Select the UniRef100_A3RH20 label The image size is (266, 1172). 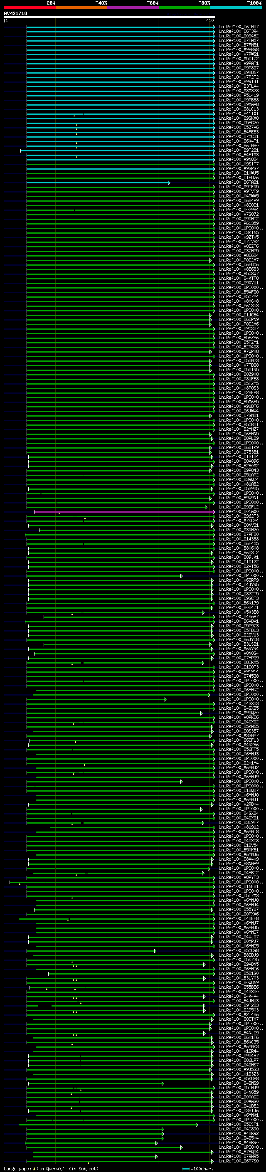pyautogui.click(x=239, y=530)
